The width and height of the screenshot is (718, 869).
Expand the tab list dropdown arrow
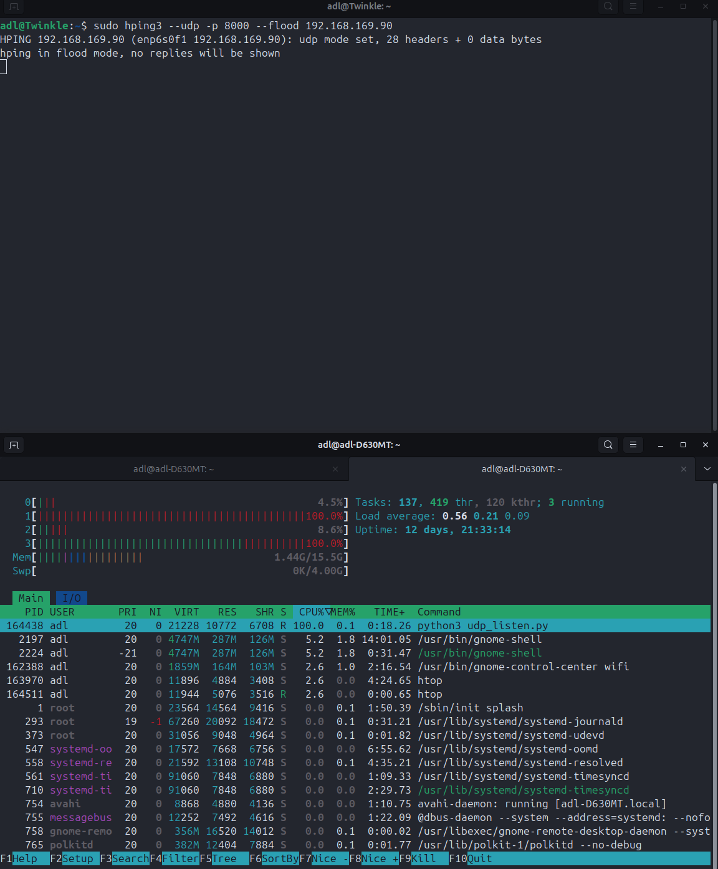[707, 469]
